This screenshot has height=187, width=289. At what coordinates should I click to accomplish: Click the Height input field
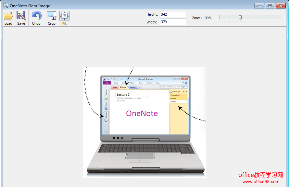173,14
